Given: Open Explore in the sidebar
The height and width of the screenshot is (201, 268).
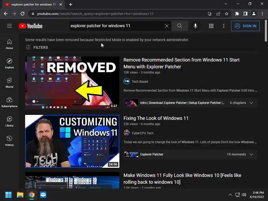Looking at the screenshot, I should click(x=9, y=64).
